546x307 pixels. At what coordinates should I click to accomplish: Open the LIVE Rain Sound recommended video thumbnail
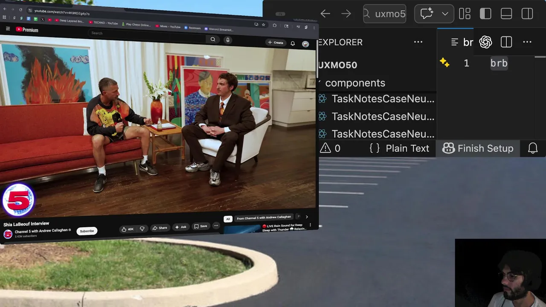[242, 229]
